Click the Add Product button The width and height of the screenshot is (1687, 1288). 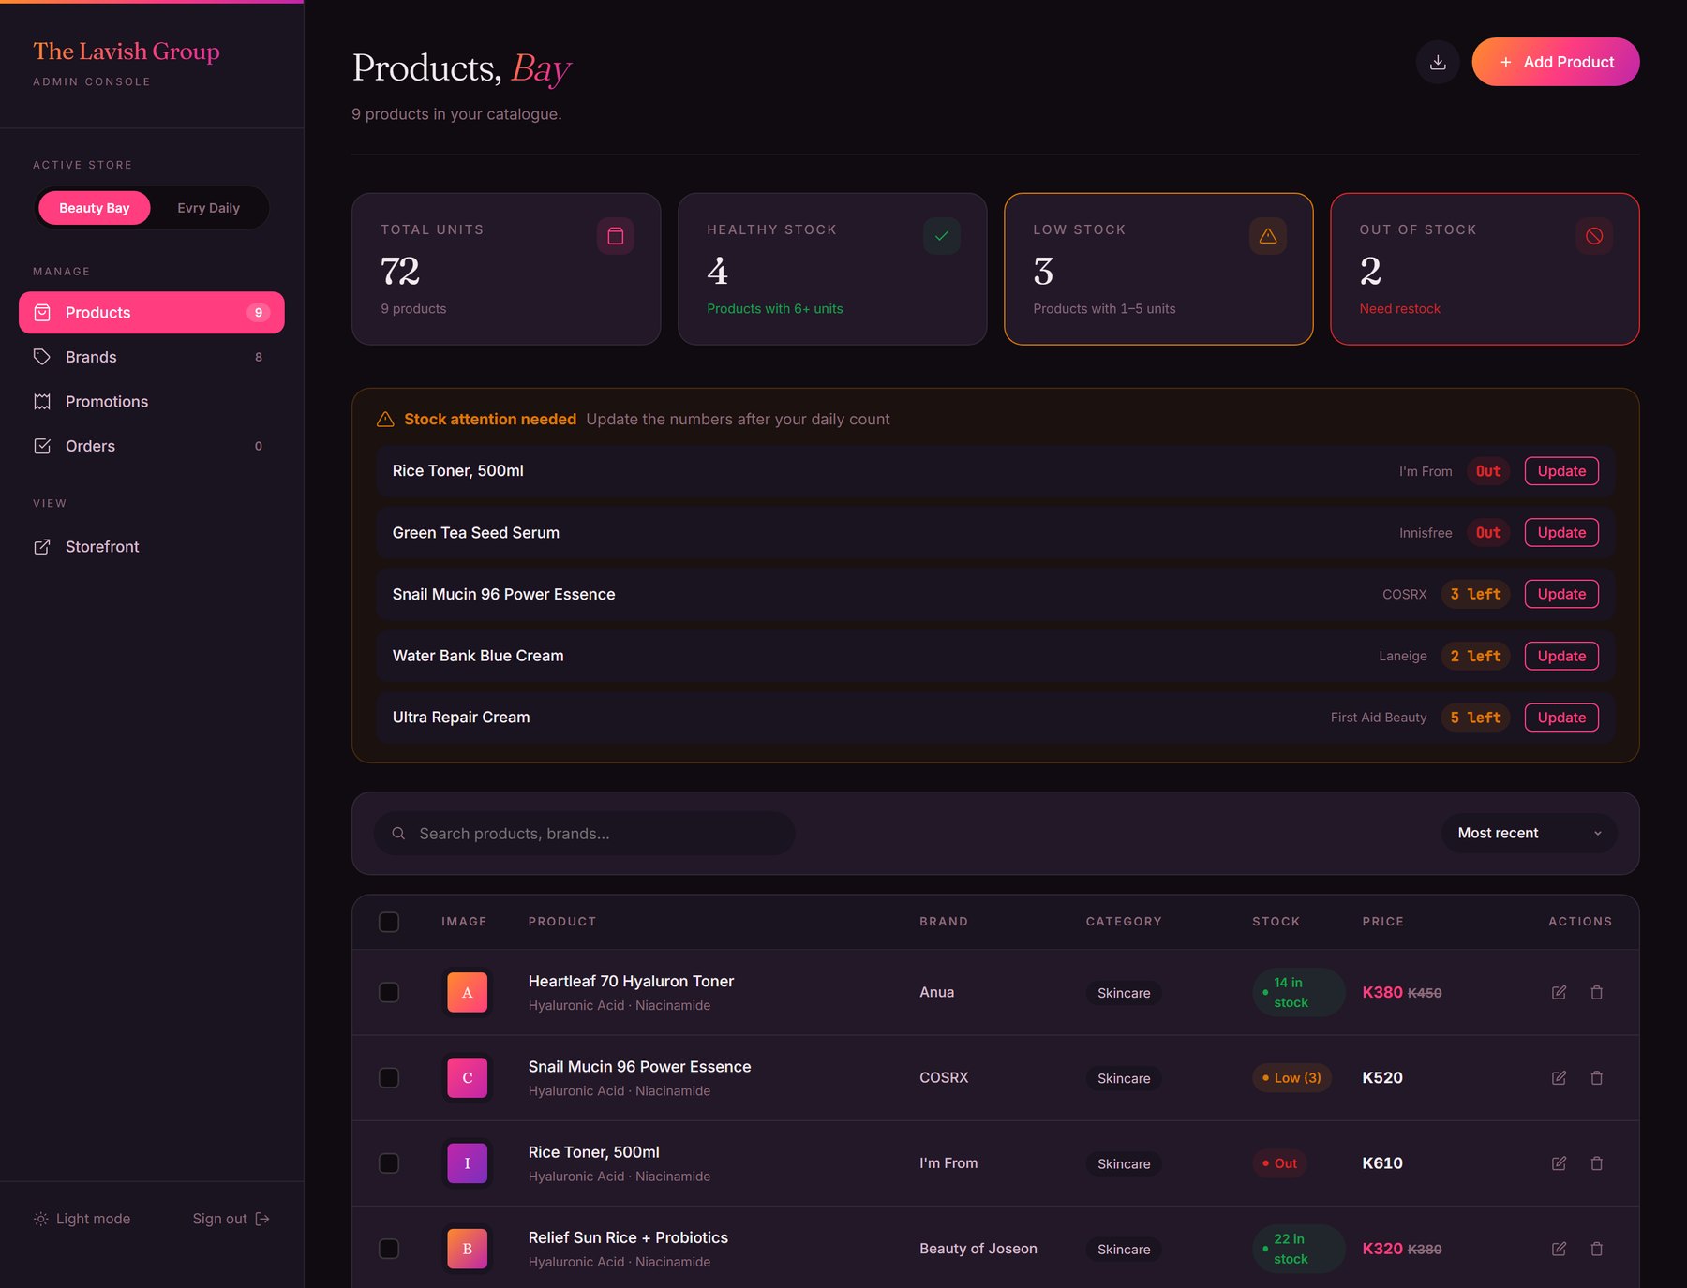(x=1556, y=62)
